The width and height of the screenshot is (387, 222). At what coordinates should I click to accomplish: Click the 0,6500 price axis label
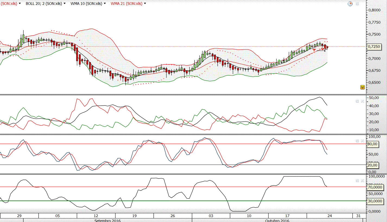[375, 82]
